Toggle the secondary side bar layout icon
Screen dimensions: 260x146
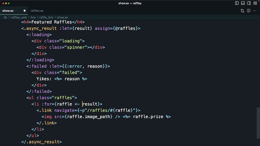tap(249, 3)
